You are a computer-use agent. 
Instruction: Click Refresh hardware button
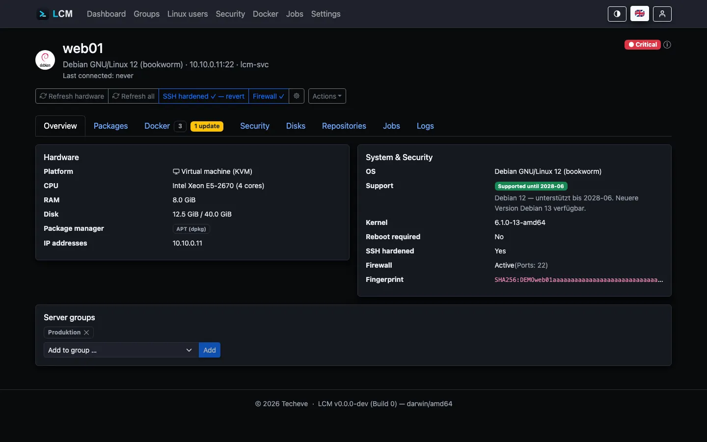point(72,96)
